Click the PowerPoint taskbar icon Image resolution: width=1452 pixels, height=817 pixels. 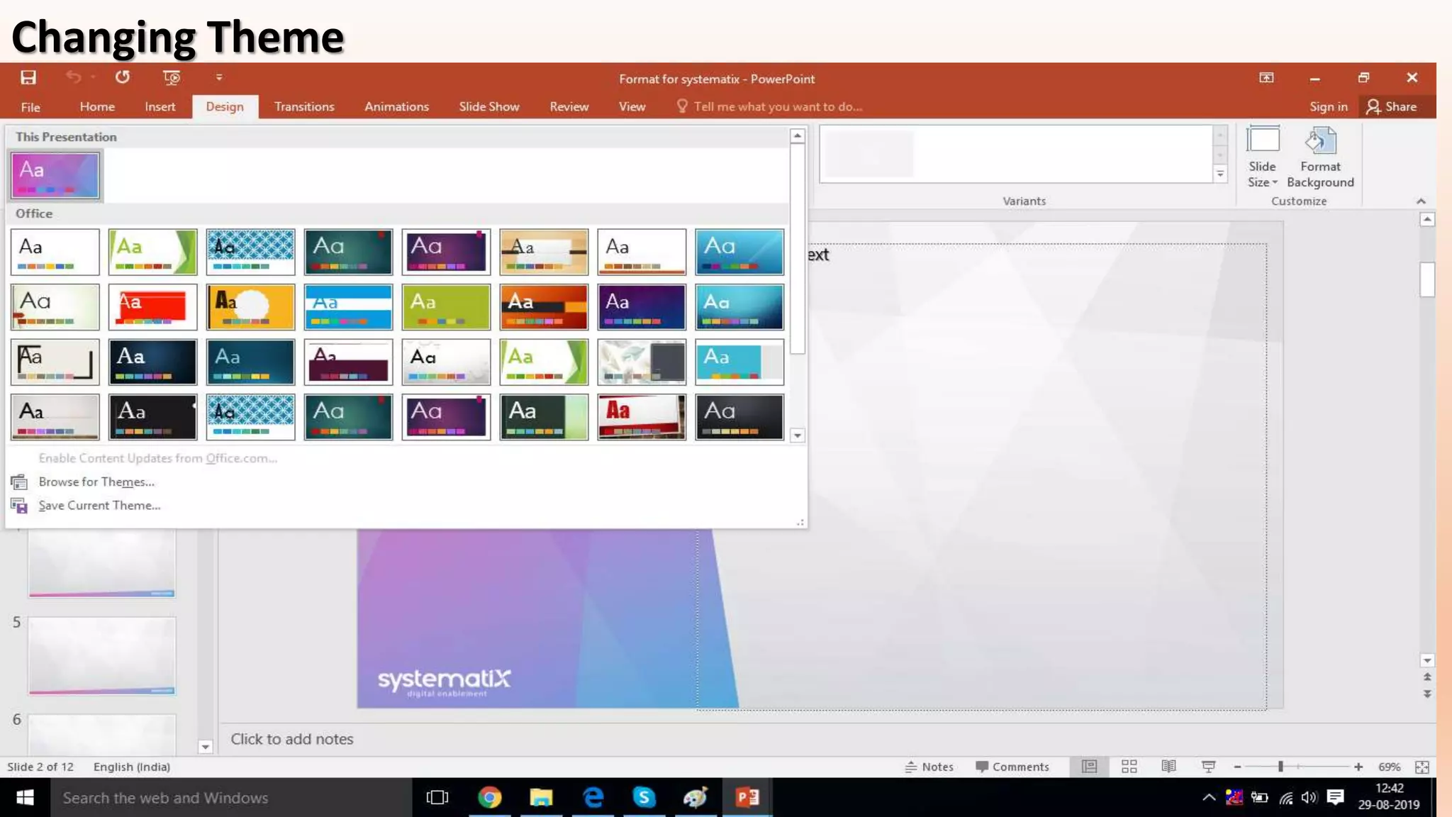[x=747, y=798]
